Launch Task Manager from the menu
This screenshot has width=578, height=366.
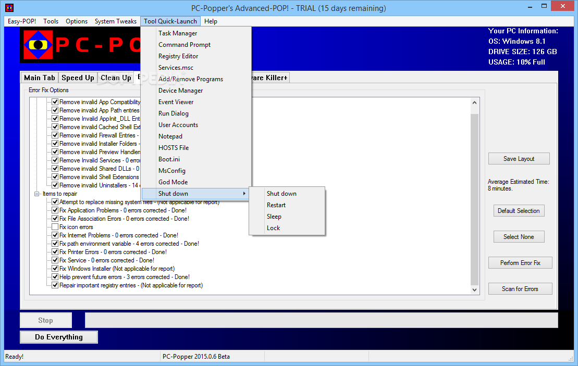coord(196,33)
